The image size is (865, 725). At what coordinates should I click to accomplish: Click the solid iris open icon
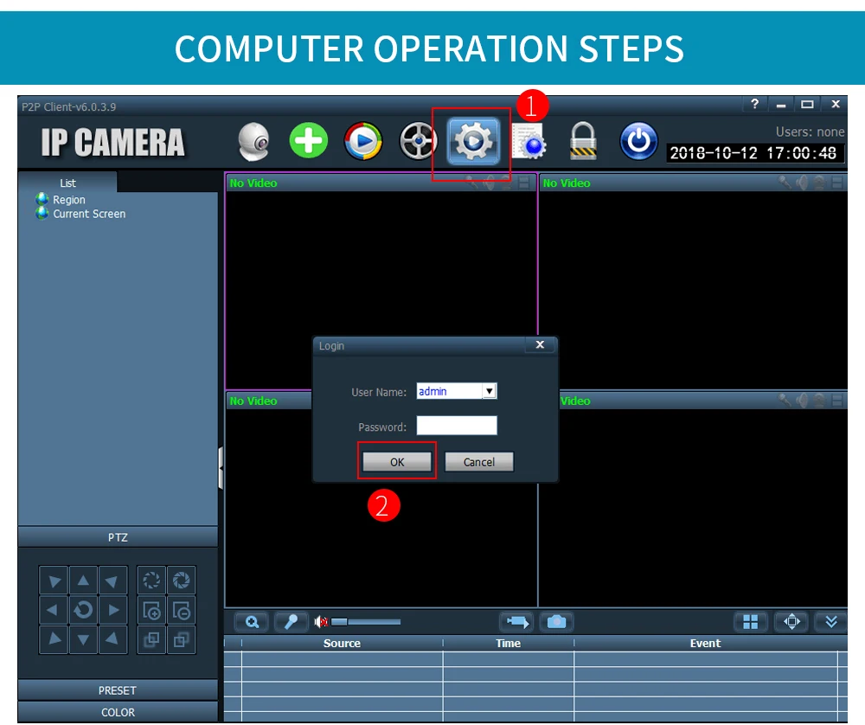click(181, 581)
